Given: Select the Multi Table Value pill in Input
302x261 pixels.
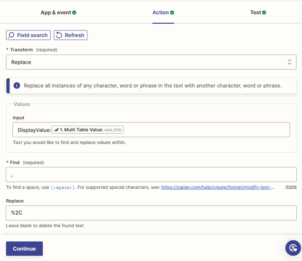Looking at the screenshot, I should pyautogui.click(x=88, y=130).
